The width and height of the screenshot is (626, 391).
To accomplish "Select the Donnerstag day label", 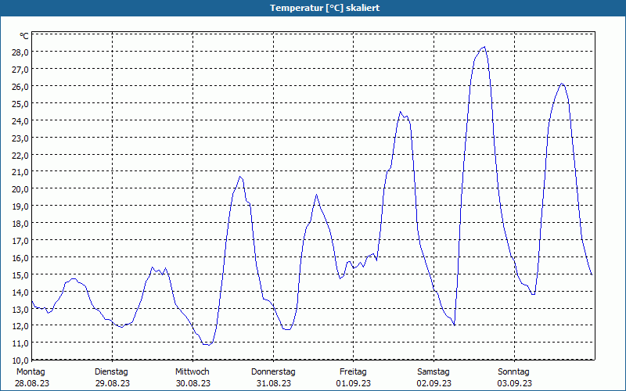I will [x=273, y=371].
